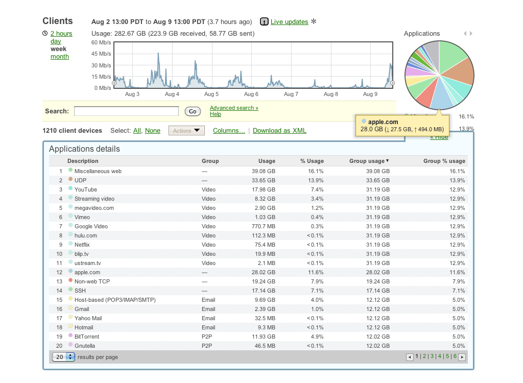The width and height of the screenshot is (523, 383).
Task: Sort by % Usage column header
Action: [312, 161]
